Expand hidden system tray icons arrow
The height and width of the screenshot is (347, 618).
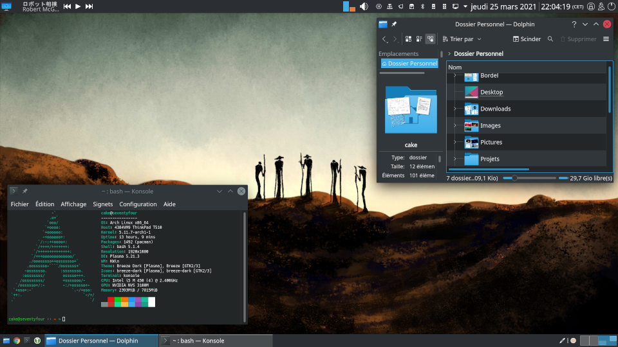tap(465, 6)
